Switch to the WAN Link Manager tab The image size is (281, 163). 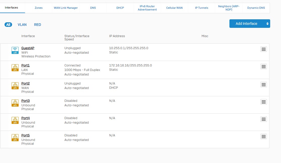click(66, 8)
